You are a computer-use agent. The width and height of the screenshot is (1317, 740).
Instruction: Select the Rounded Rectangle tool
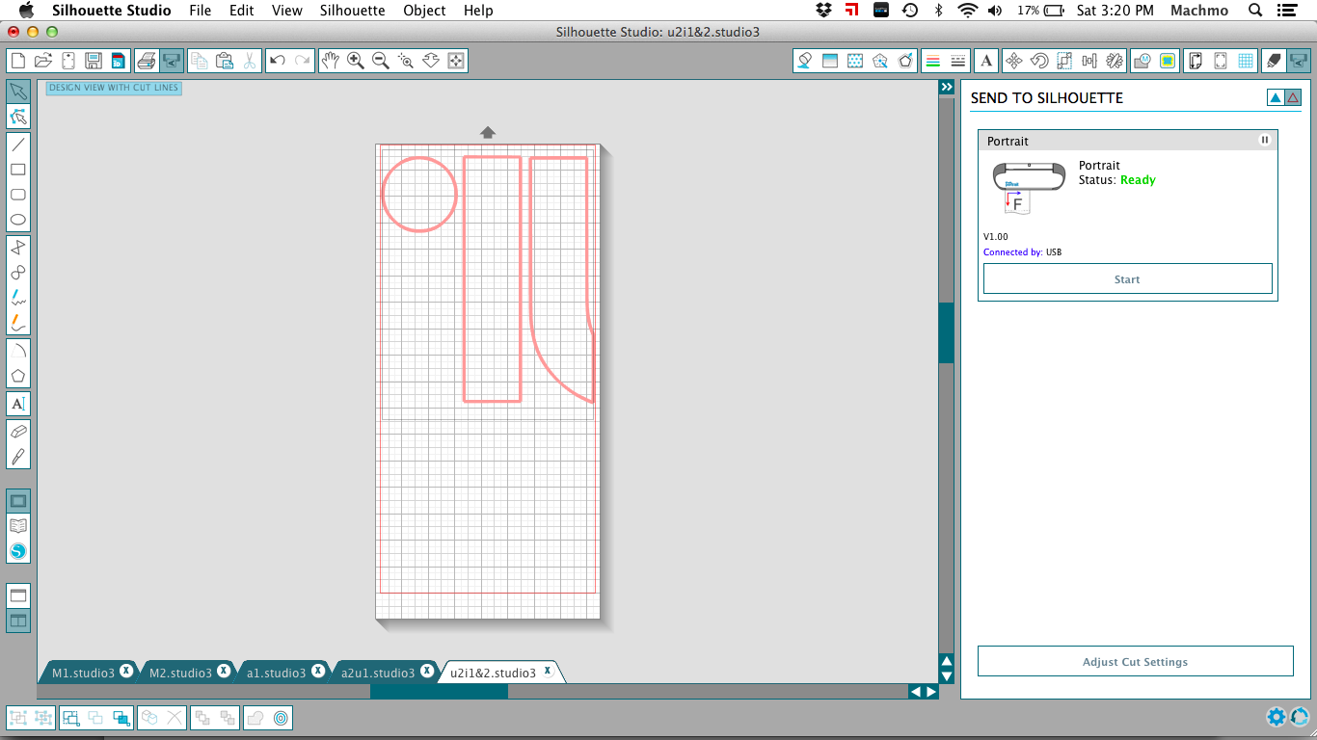pyautogui.click(x=18, y=195)
